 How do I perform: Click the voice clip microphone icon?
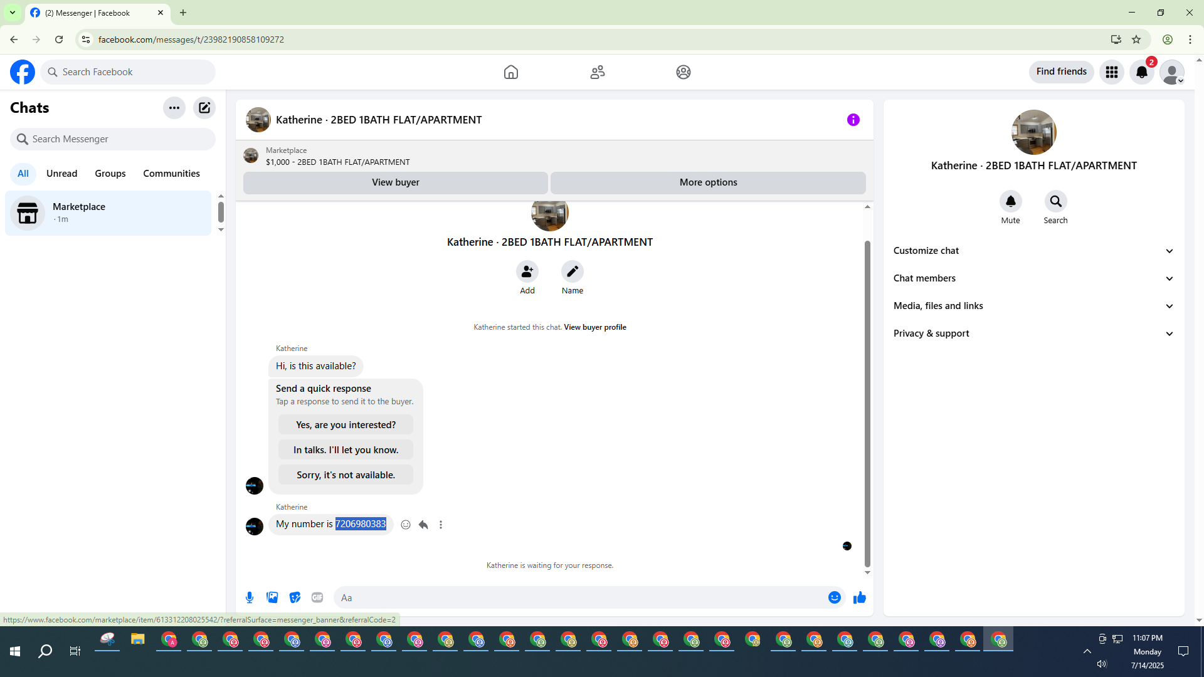(250, 597)
